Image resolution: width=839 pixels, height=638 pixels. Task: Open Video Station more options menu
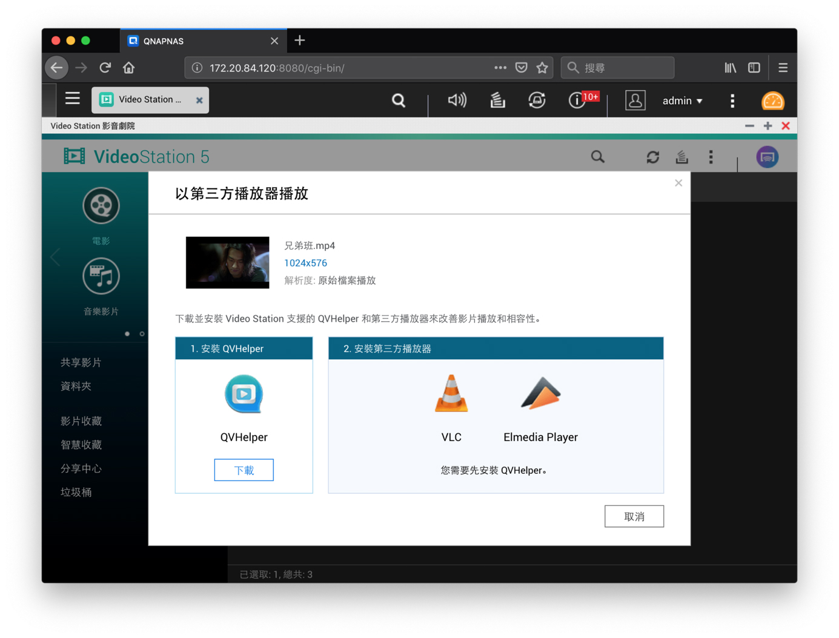point(711,157)
